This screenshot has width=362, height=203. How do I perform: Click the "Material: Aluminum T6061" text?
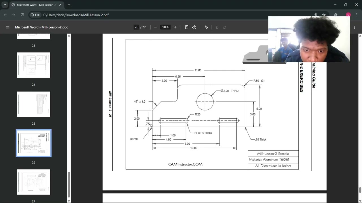pos(269,160)
